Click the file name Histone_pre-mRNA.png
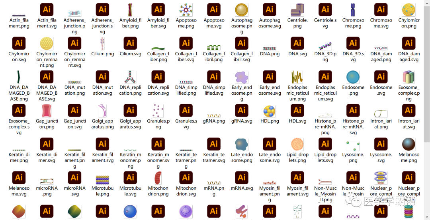This screenshot has height=220, width=430. coord(325,127)
